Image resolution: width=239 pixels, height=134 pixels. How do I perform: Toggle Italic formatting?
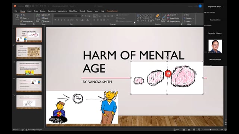click(x=58, y=20)
